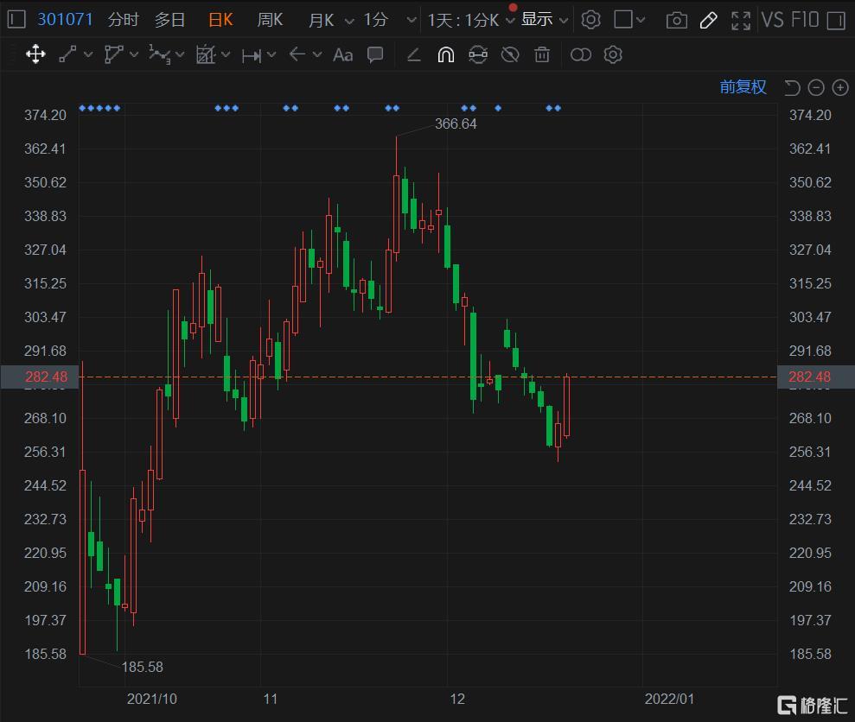
Task: Select the arrow annotation tool
Action: coord(297,54)
